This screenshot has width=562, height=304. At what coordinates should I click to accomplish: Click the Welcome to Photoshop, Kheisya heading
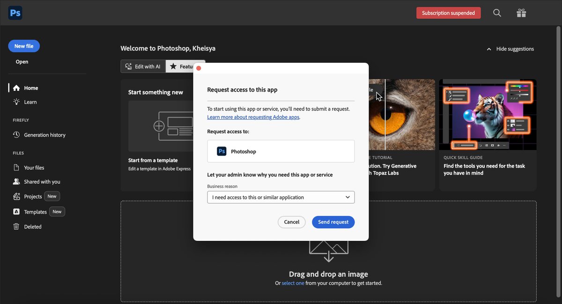coord(168,48)
